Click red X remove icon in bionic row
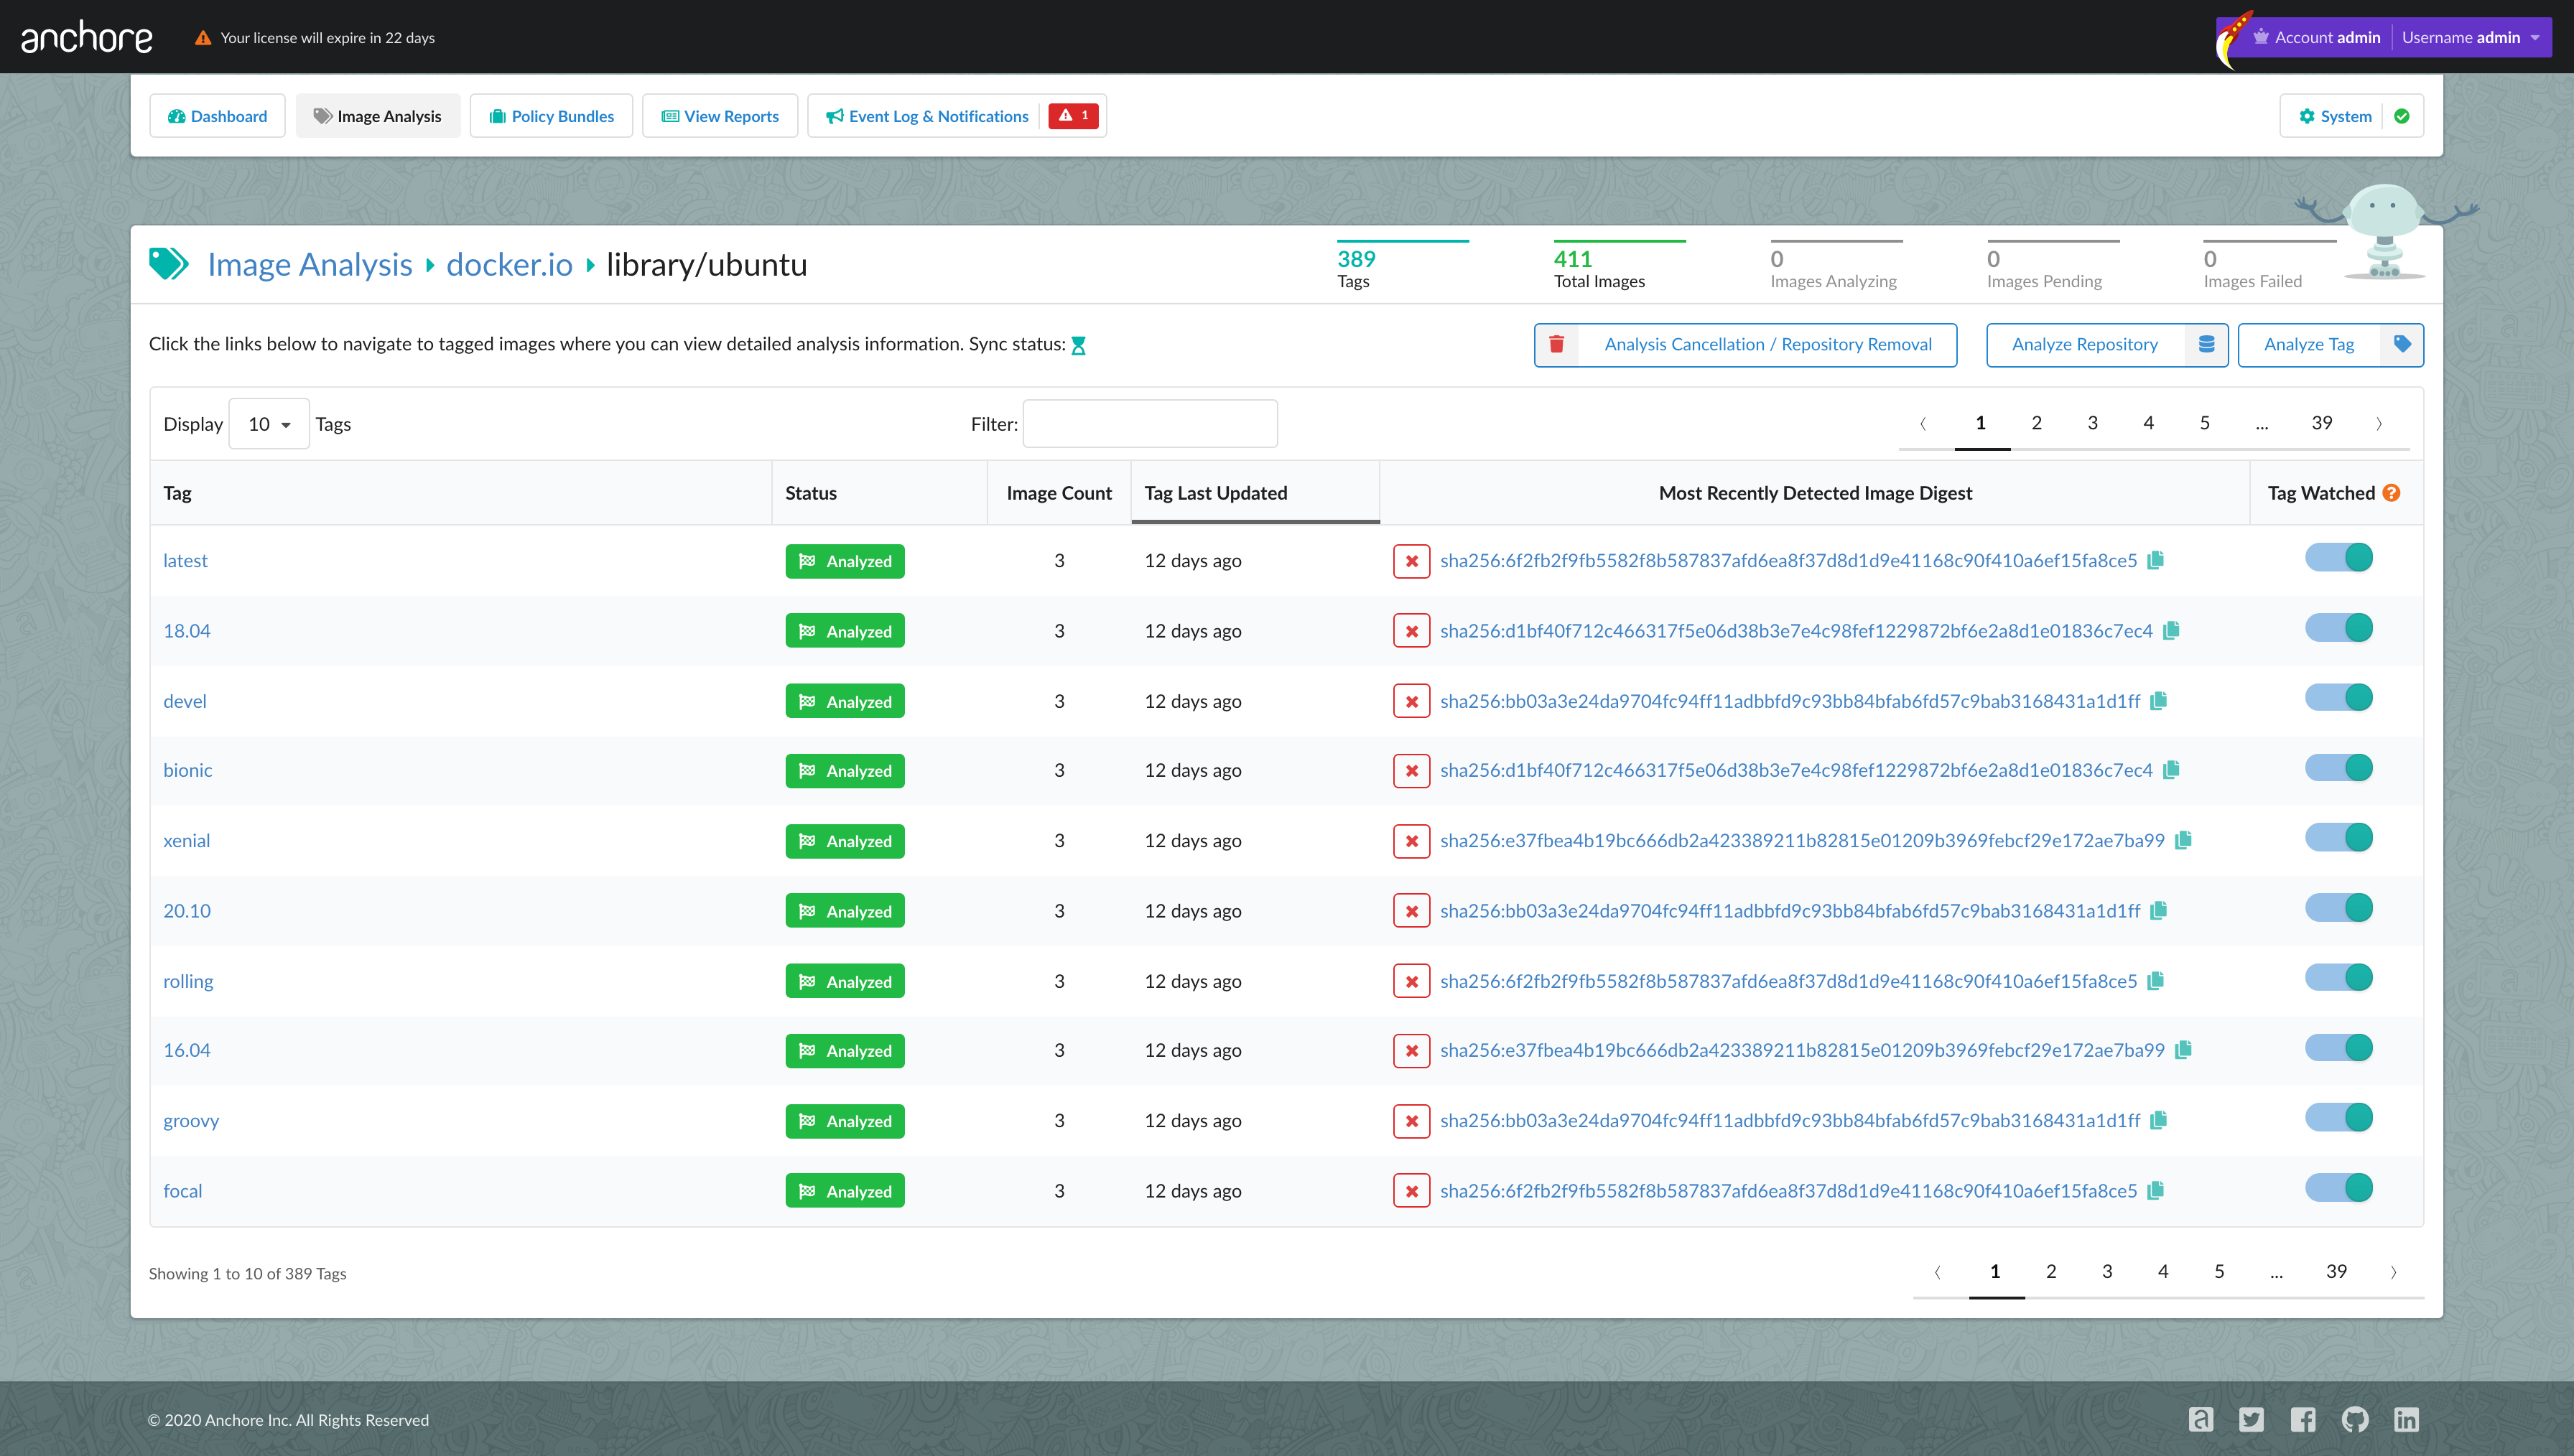 [1411, 771]
